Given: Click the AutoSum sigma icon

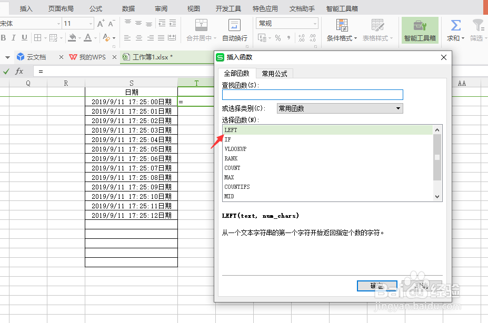Looking at the screenshot, I should click(x=456, y=25).
